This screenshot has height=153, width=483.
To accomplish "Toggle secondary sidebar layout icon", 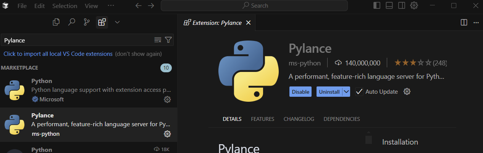I will (401, 6).
